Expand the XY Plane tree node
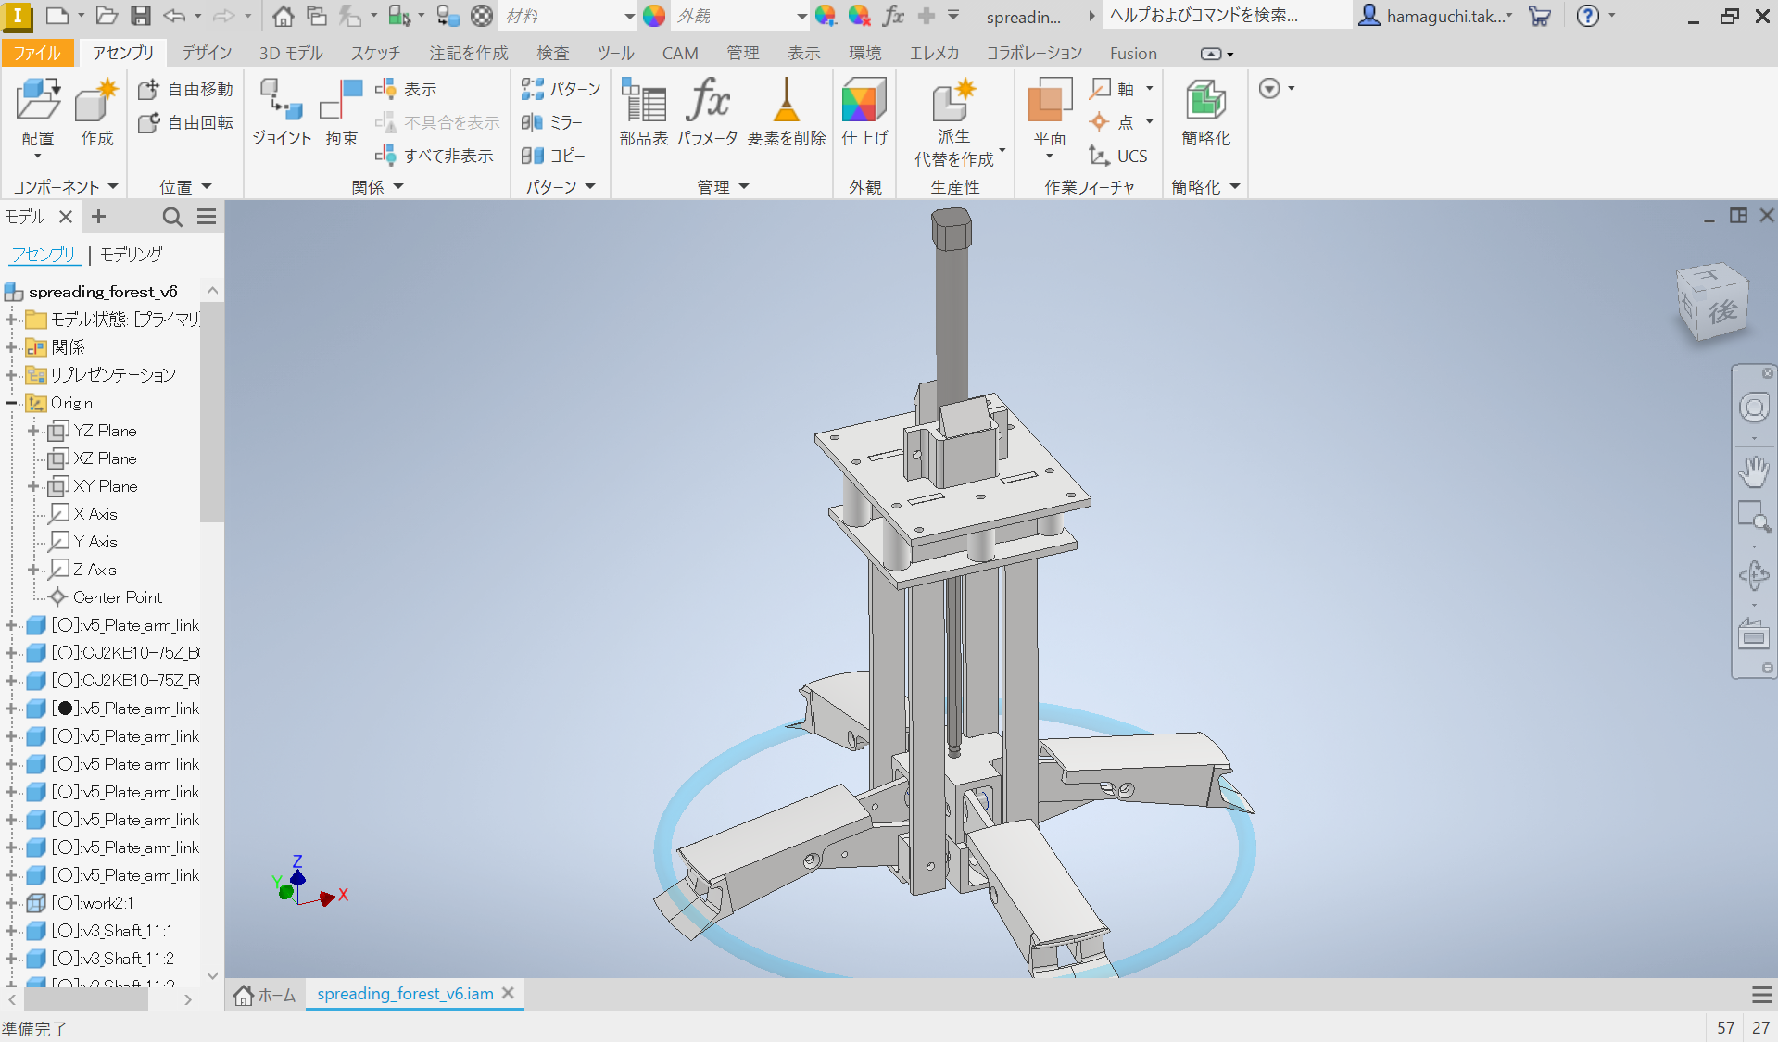The height and width of the screenshot is (1042, 1778). 33,486
